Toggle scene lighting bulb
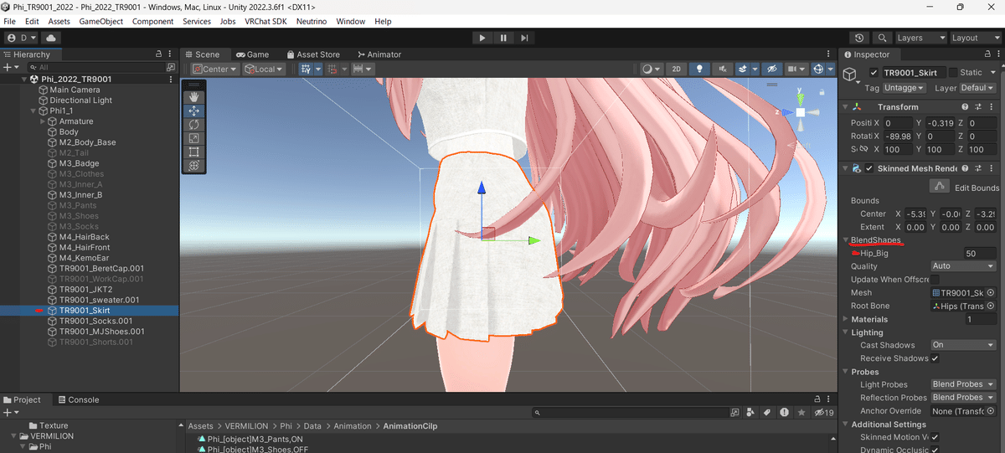The image size is (1005, 453). [698, 69]
